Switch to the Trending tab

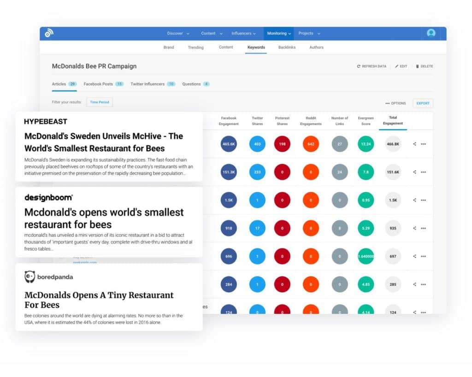(x=195, y=47)
